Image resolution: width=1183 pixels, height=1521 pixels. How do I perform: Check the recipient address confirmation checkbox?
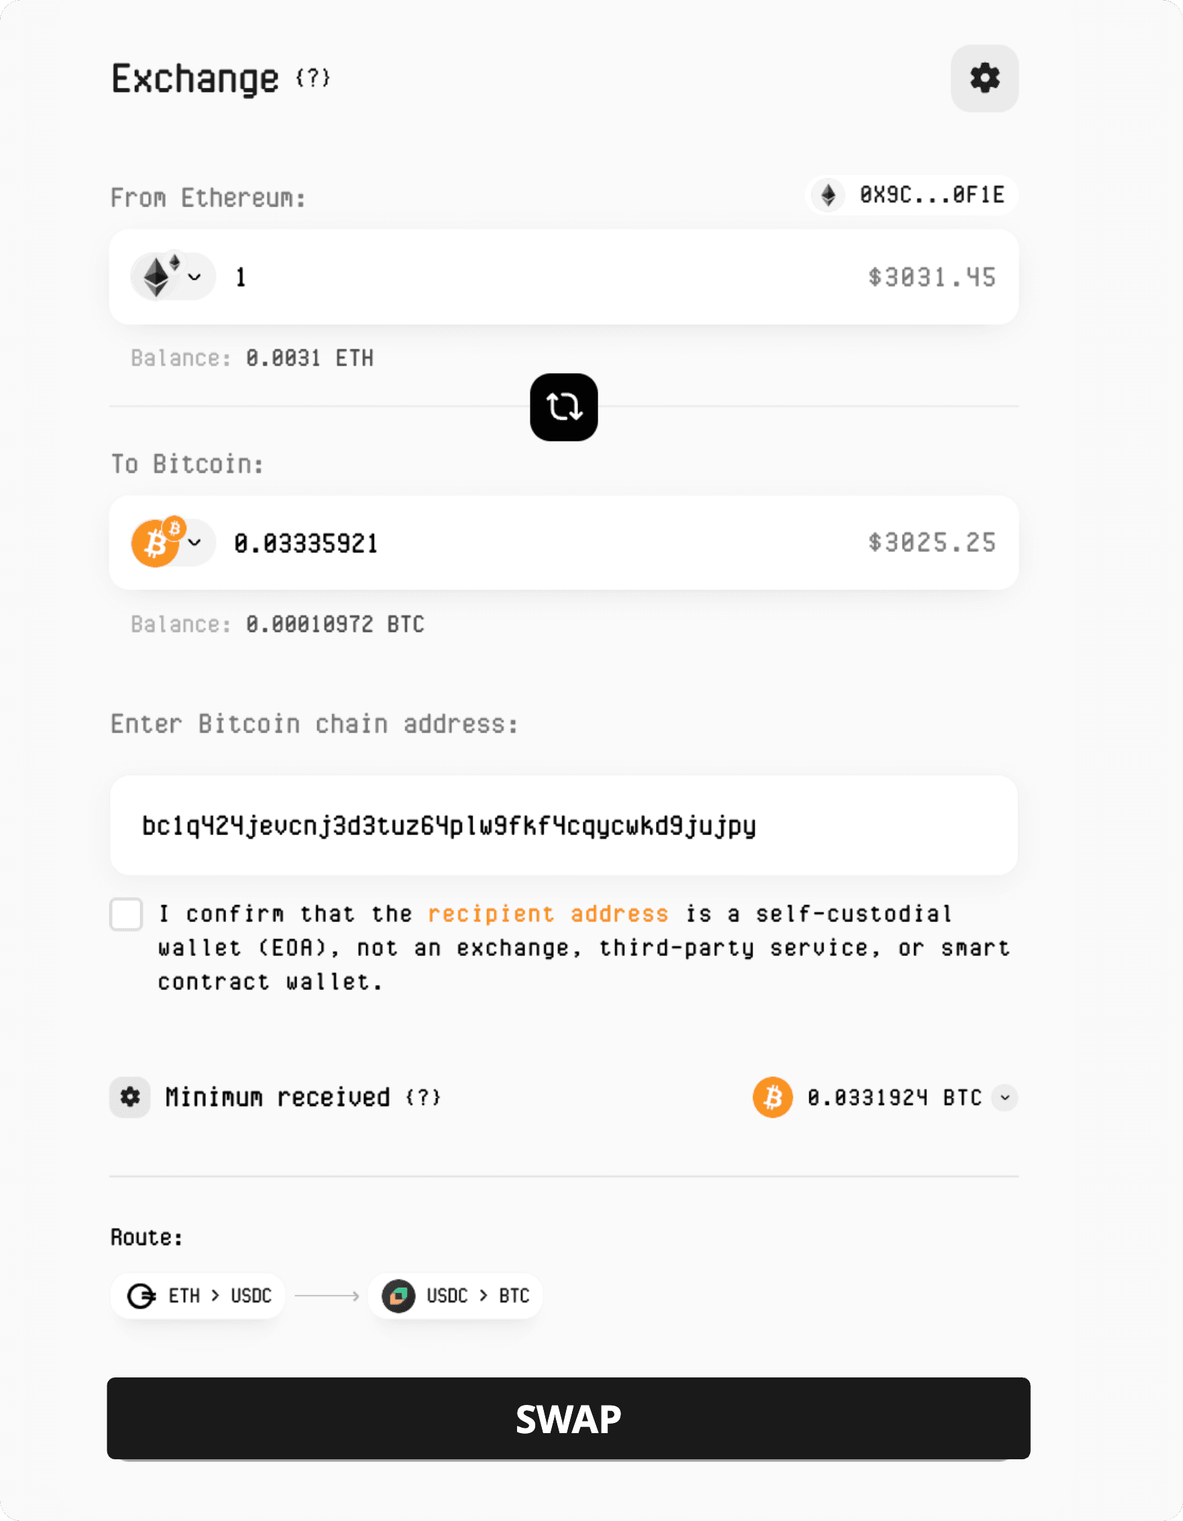tap(126, 915)
